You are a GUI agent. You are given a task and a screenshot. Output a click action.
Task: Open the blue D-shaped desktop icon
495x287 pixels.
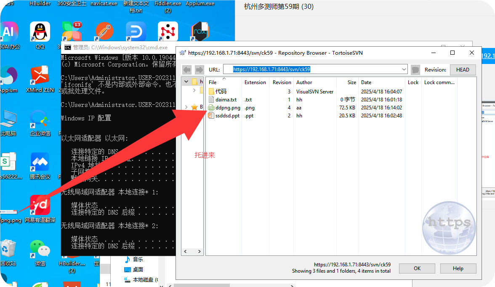click(x=136, y=32)
